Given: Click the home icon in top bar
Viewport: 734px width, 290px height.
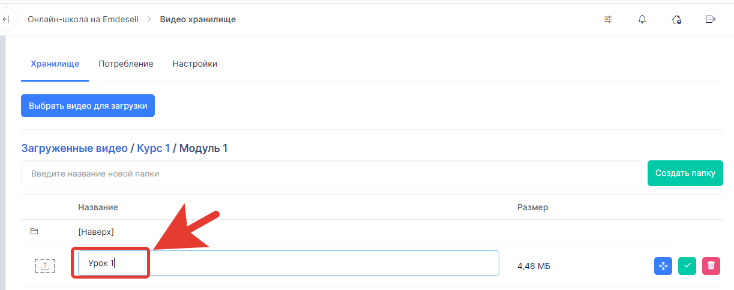Looking at the screenshot, I should click(676, 19).
